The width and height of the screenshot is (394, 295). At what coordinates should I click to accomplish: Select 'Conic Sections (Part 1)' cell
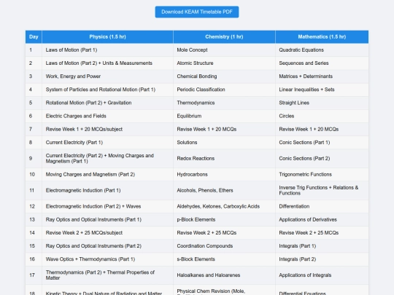(x=322, y=143)
